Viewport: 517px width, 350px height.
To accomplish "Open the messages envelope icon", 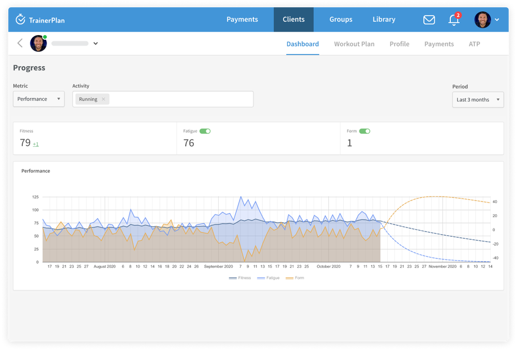I will tap(429, 20).
